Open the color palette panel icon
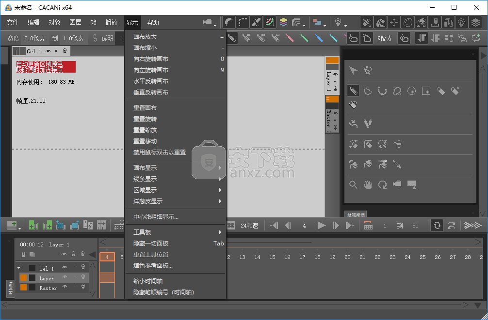Viewport: 488px width, 320px height. click(407, 22)
